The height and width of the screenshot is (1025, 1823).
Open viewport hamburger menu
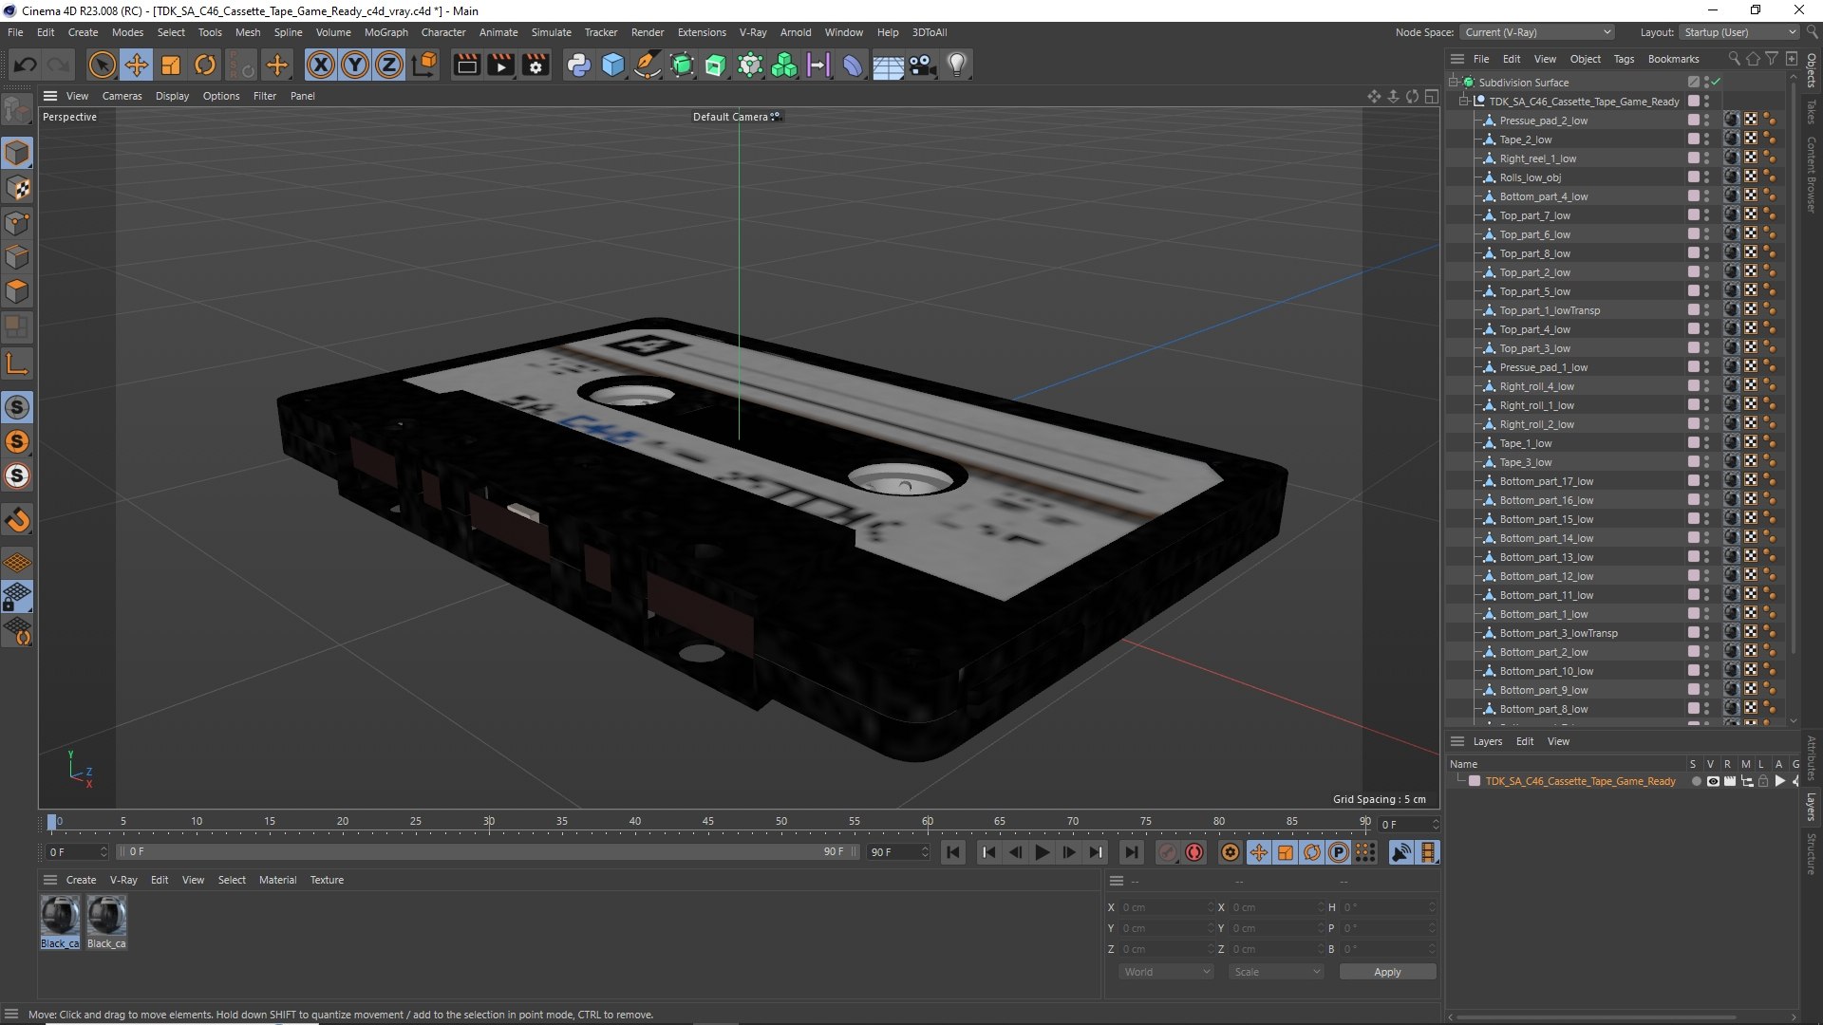(x=50, y=96)
